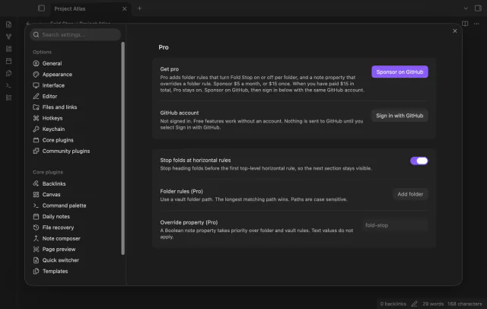Click the pencil editing mode status icon
Screen dimensions: 487x309
tap(414, 304)
